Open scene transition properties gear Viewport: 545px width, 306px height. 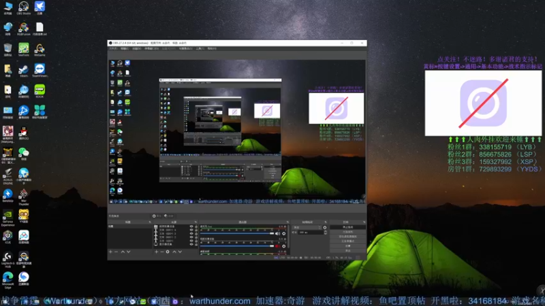(325, 228)
